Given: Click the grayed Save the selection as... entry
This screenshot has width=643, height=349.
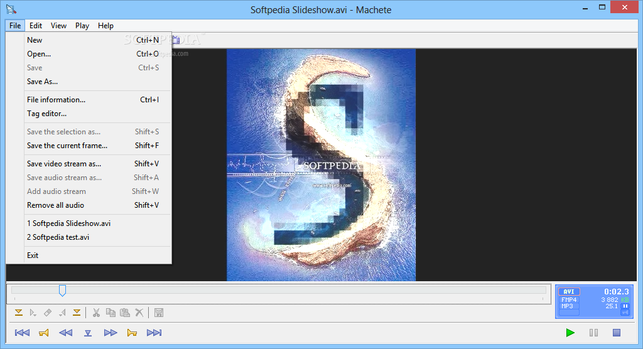Looking at the screenshot, I should (97, 132).
